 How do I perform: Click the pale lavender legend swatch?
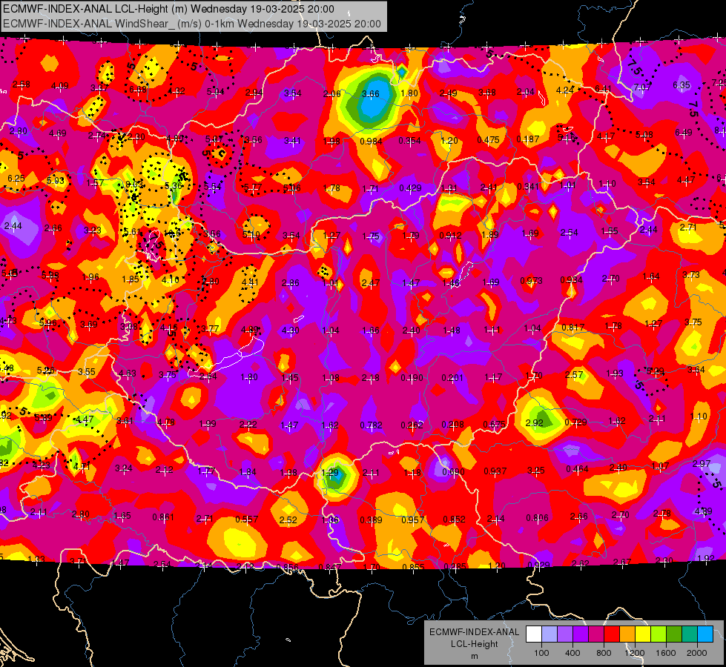pos(550,634)
